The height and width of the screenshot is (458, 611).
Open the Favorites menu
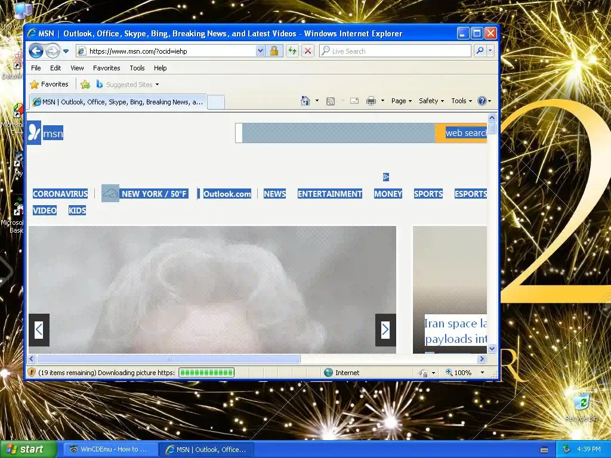[x=106, y=68]
